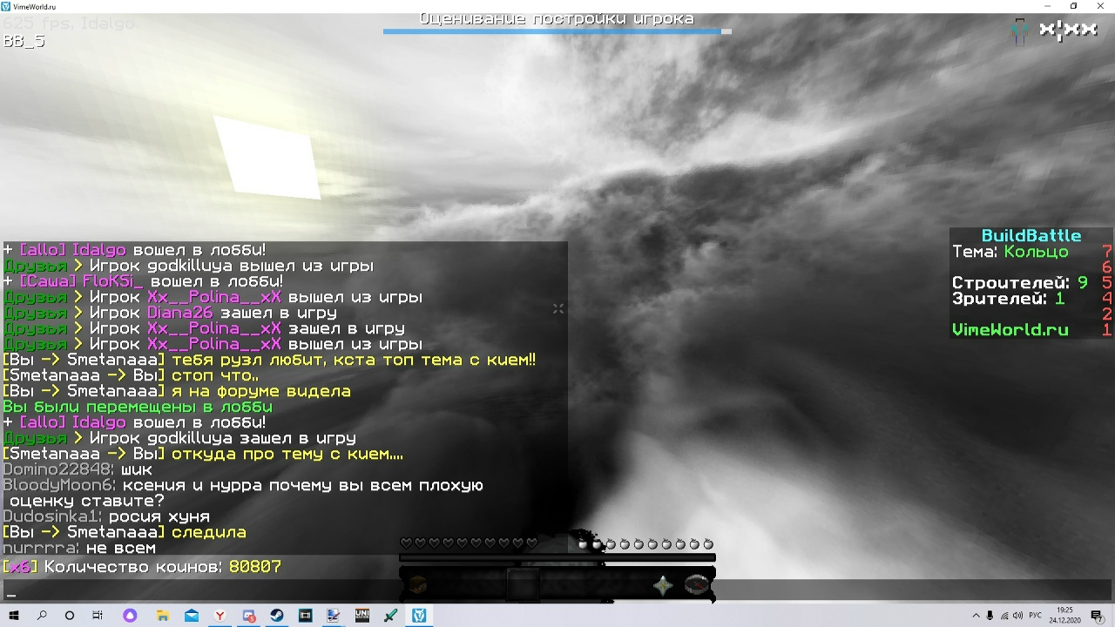
Task: Open Task View on the taskbar
Action: click(98, 616)
